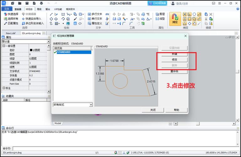The image size is (241, 157).
Task: Toggle intersection snap (X icon)
Action: click(x=185, y=14)
